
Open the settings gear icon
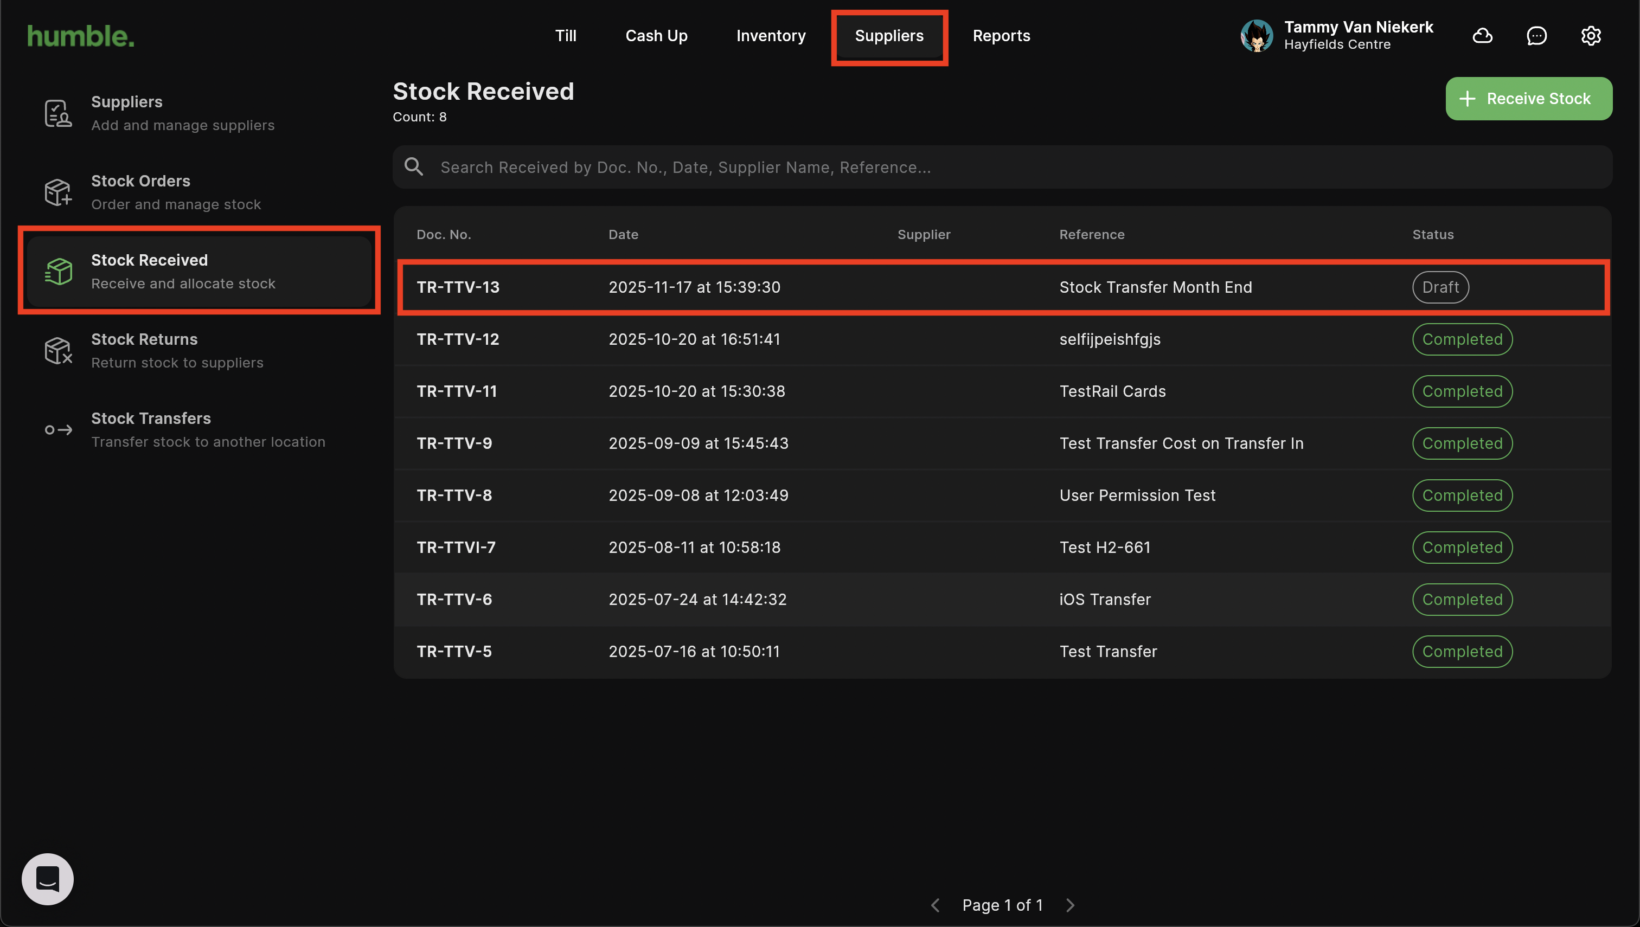(1590, 36)
